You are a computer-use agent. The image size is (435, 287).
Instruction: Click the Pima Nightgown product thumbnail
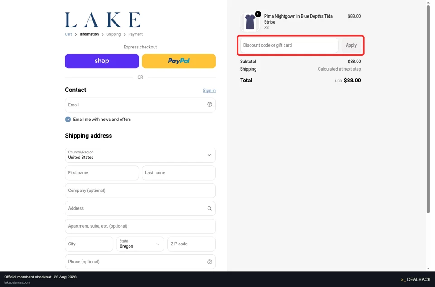250,22
